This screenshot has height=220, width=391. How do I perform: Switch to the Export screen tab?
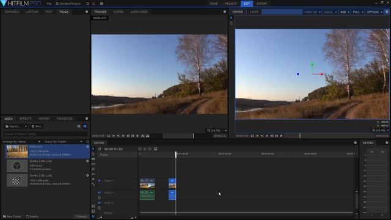tap(262, 4)
